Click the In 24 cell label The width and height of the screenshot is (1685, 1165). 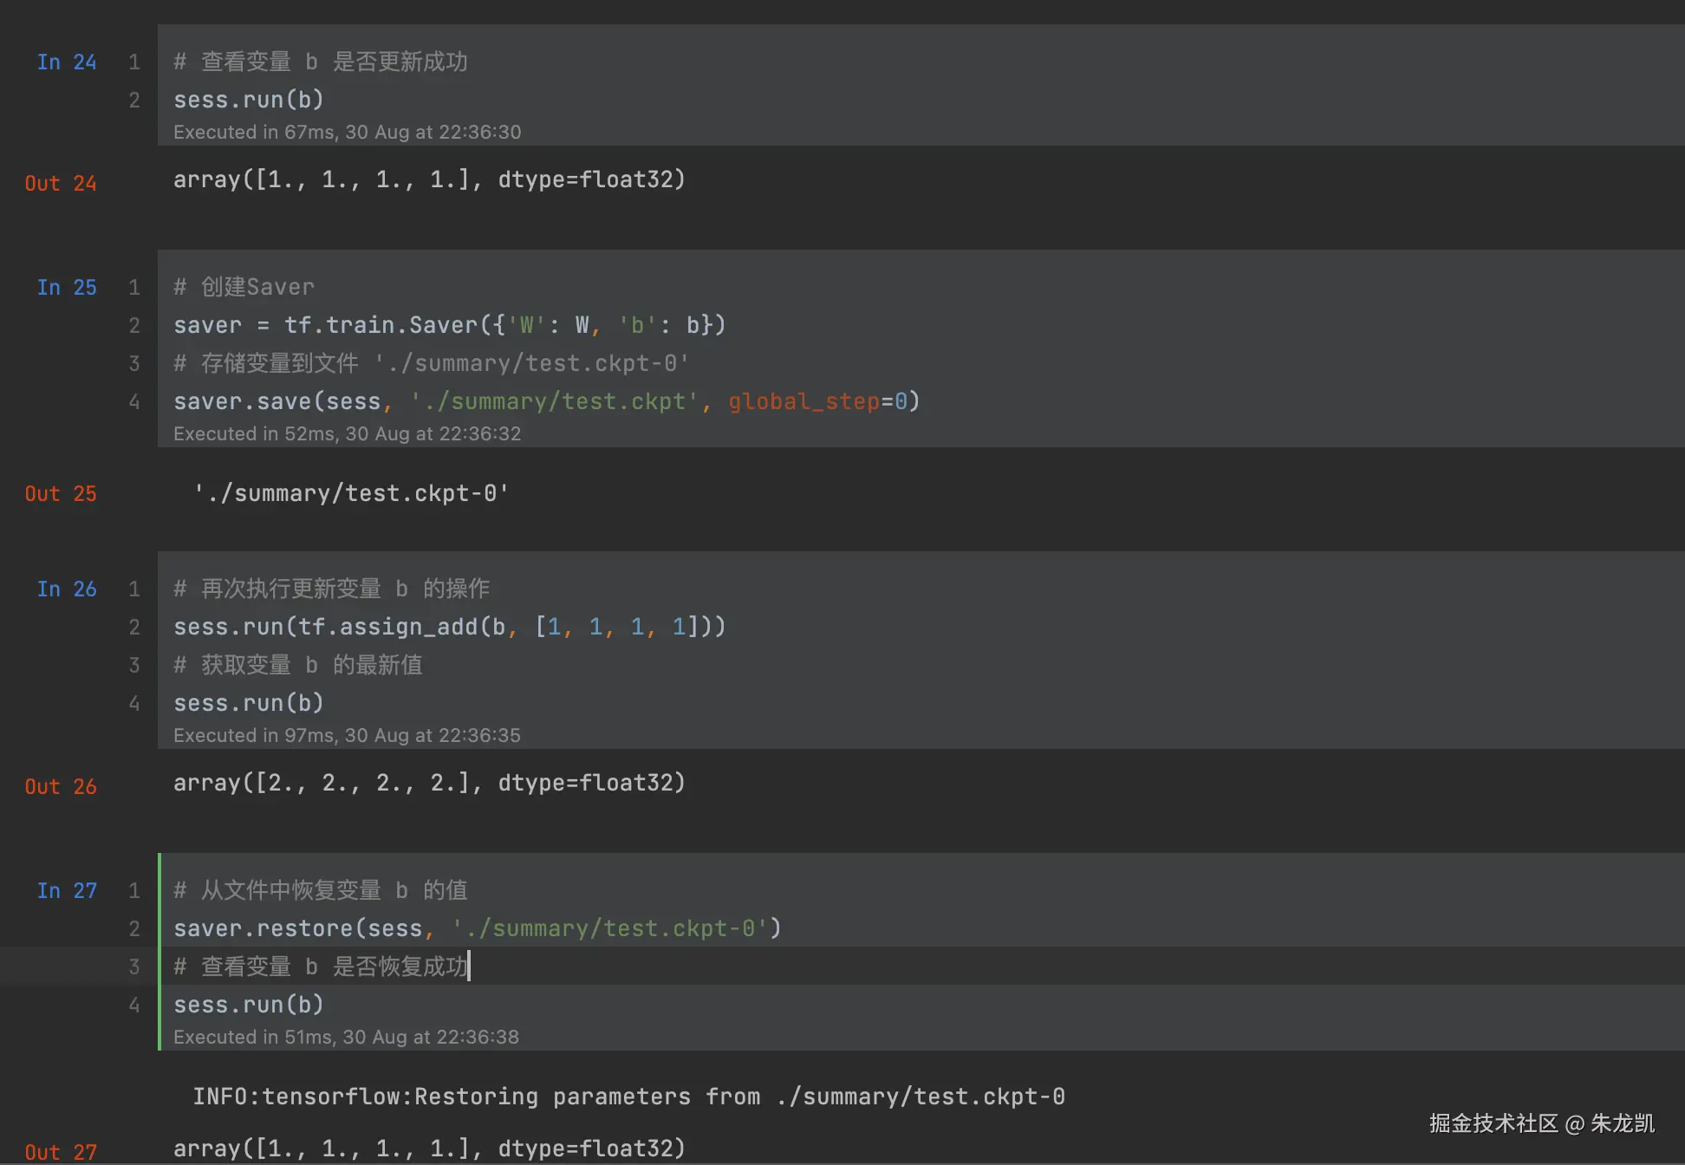66,62
